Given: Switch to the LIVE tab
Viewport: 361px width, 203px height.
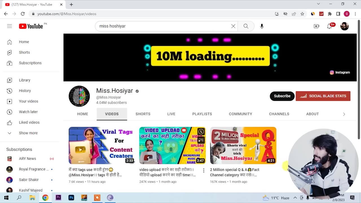Looking at the screenshot, I should click(171, 114).
